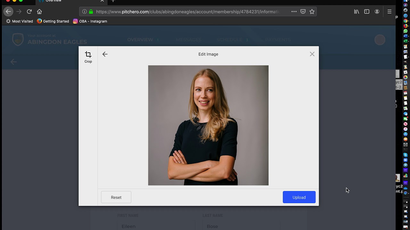Open a new browser tab
Screen dimensions: 410x230
(113, 1)
